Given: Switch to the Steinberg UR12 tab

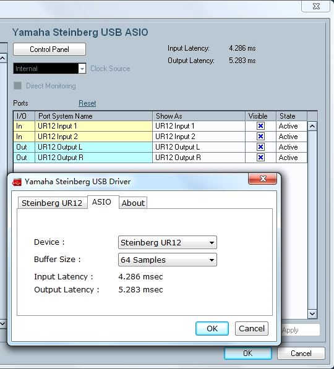Looking at the screenshot, I should pos(52,203).
